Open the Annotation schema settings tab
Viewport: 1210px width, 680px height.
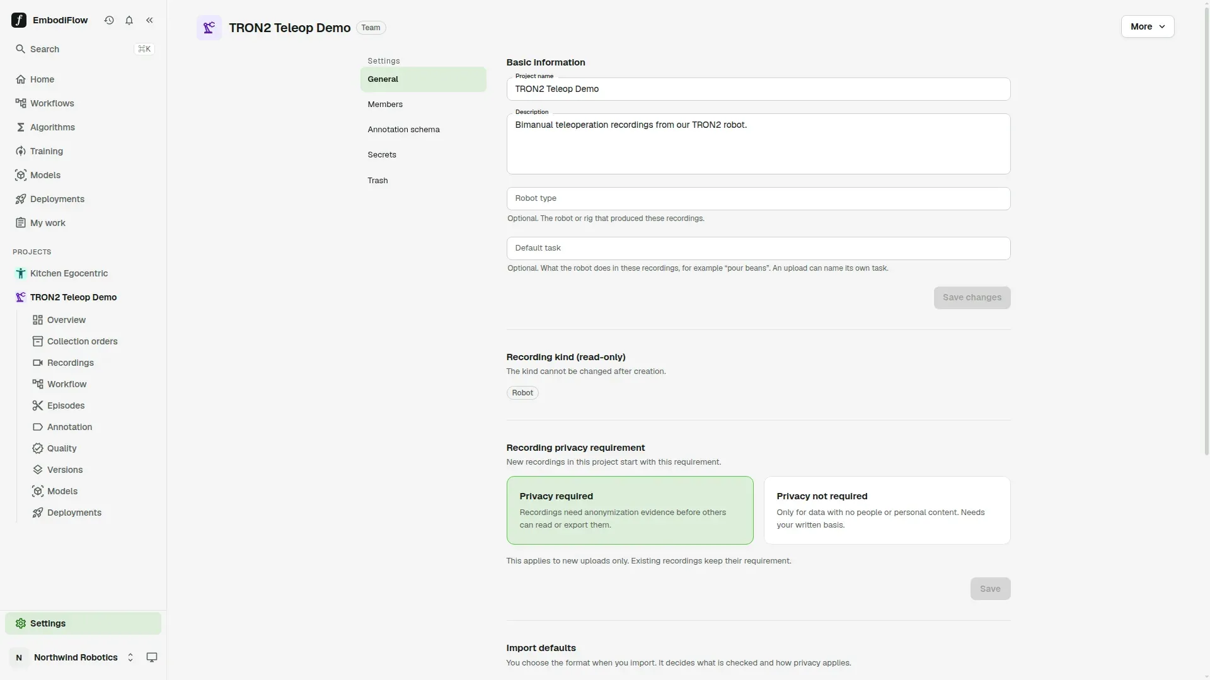pos(423,130)
